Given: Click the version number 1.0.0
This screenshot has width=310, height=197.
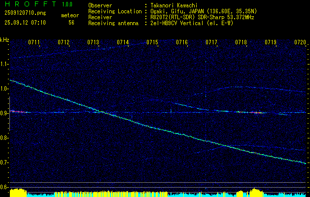Looking at the screenshot, I should [67, 4].
